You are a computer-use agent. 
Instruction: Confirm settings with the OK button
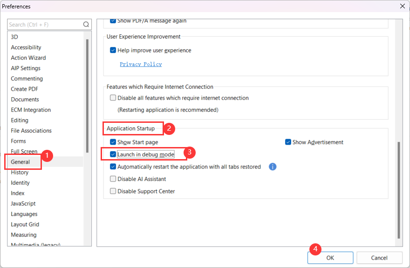(330, 257)
